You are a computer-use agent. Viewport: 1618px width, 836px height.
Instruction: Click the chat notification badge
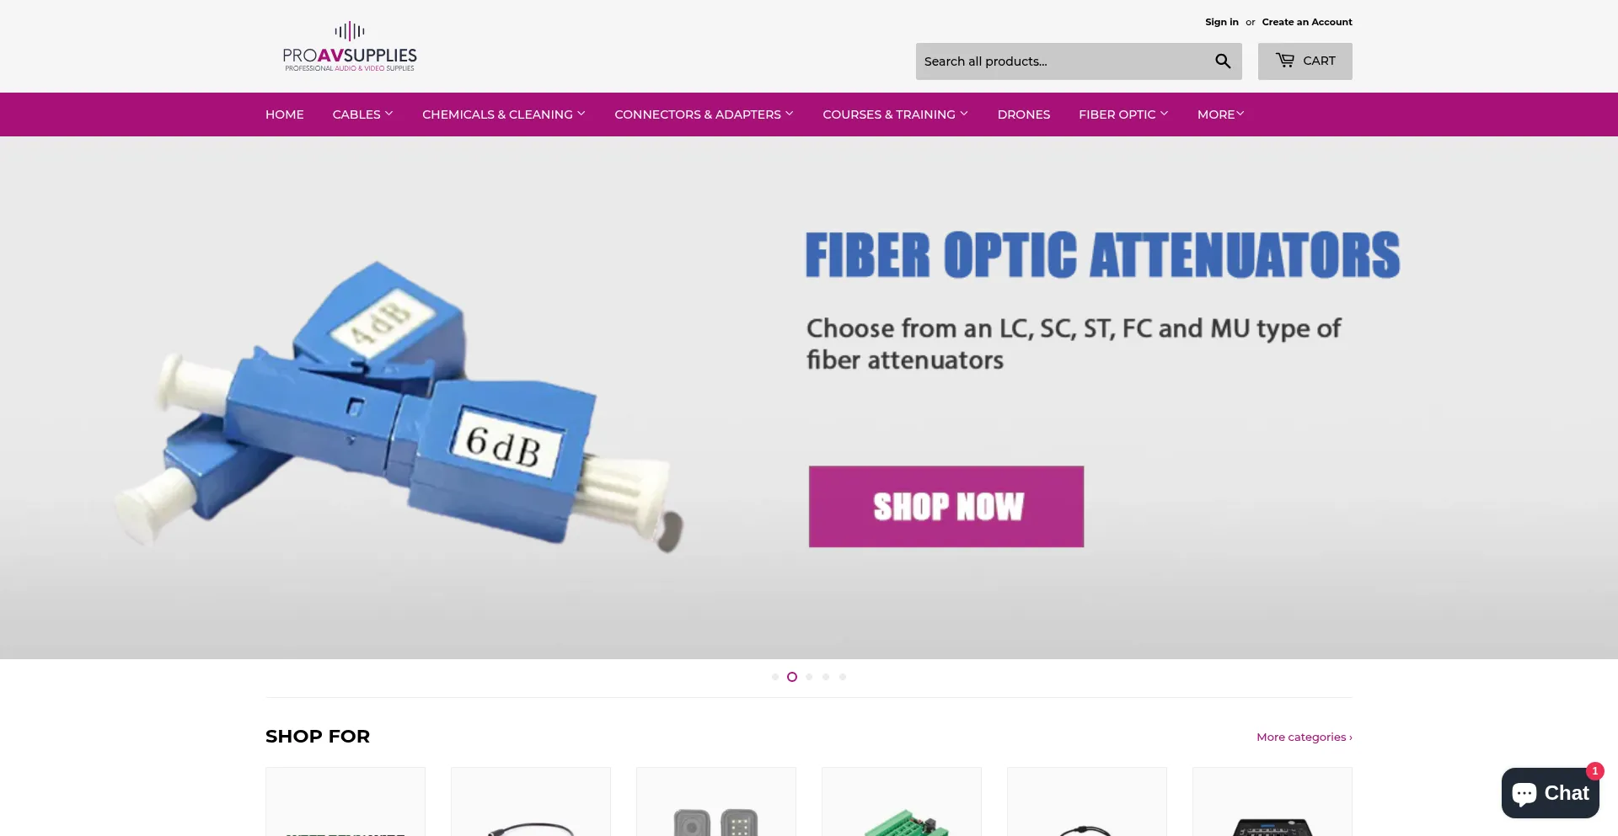1594,771
